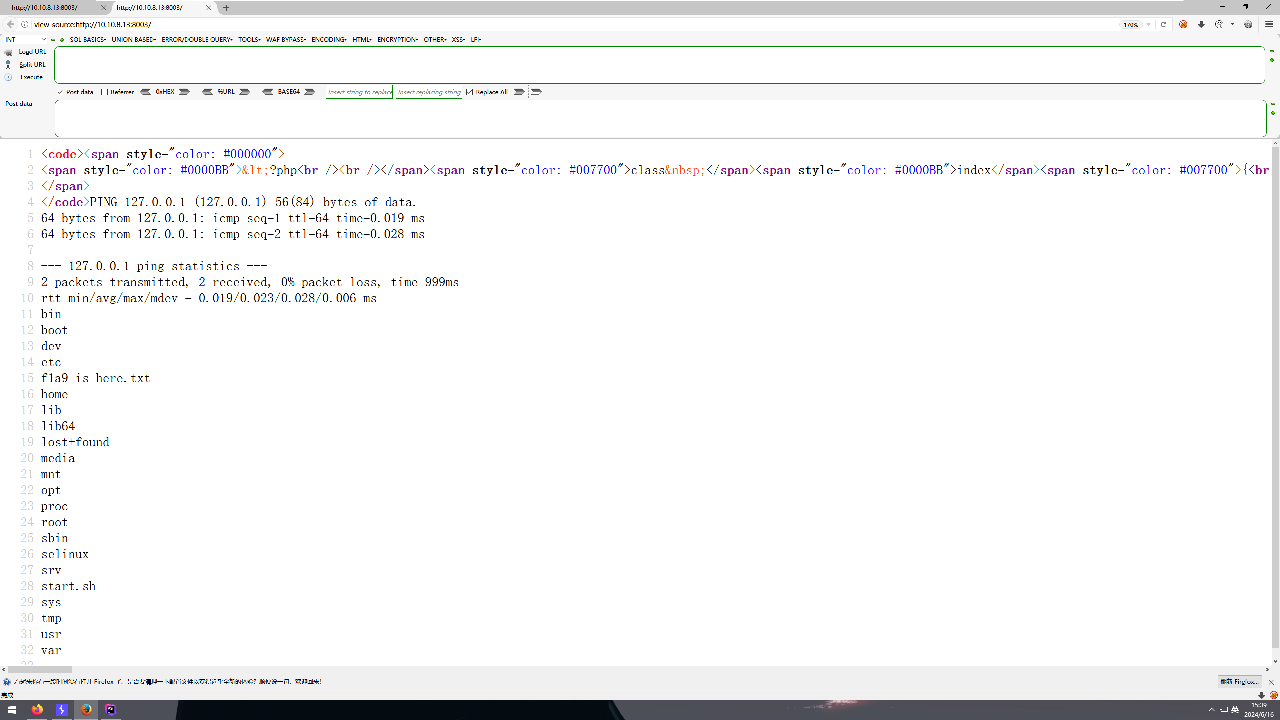1280x720 pixels.
Task: Open the XSS menu
Action: [458, 40]
